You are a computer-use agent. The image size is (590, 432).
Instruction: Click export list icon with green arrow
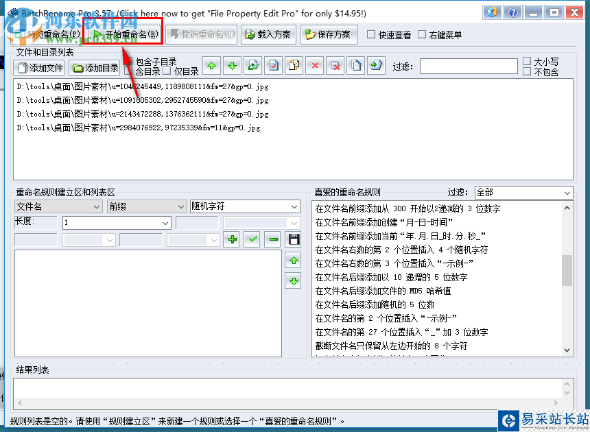pos(376,67)
